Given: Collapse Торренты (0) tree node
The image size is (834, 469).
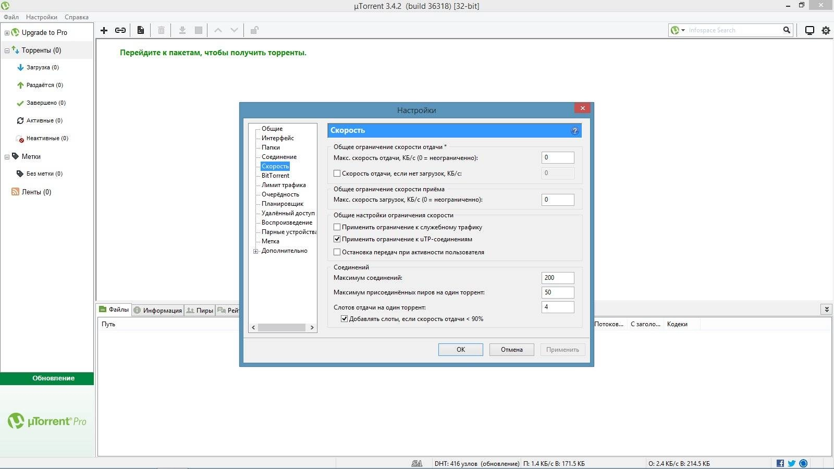Looking at the screenshot, I should coord(7,51).
